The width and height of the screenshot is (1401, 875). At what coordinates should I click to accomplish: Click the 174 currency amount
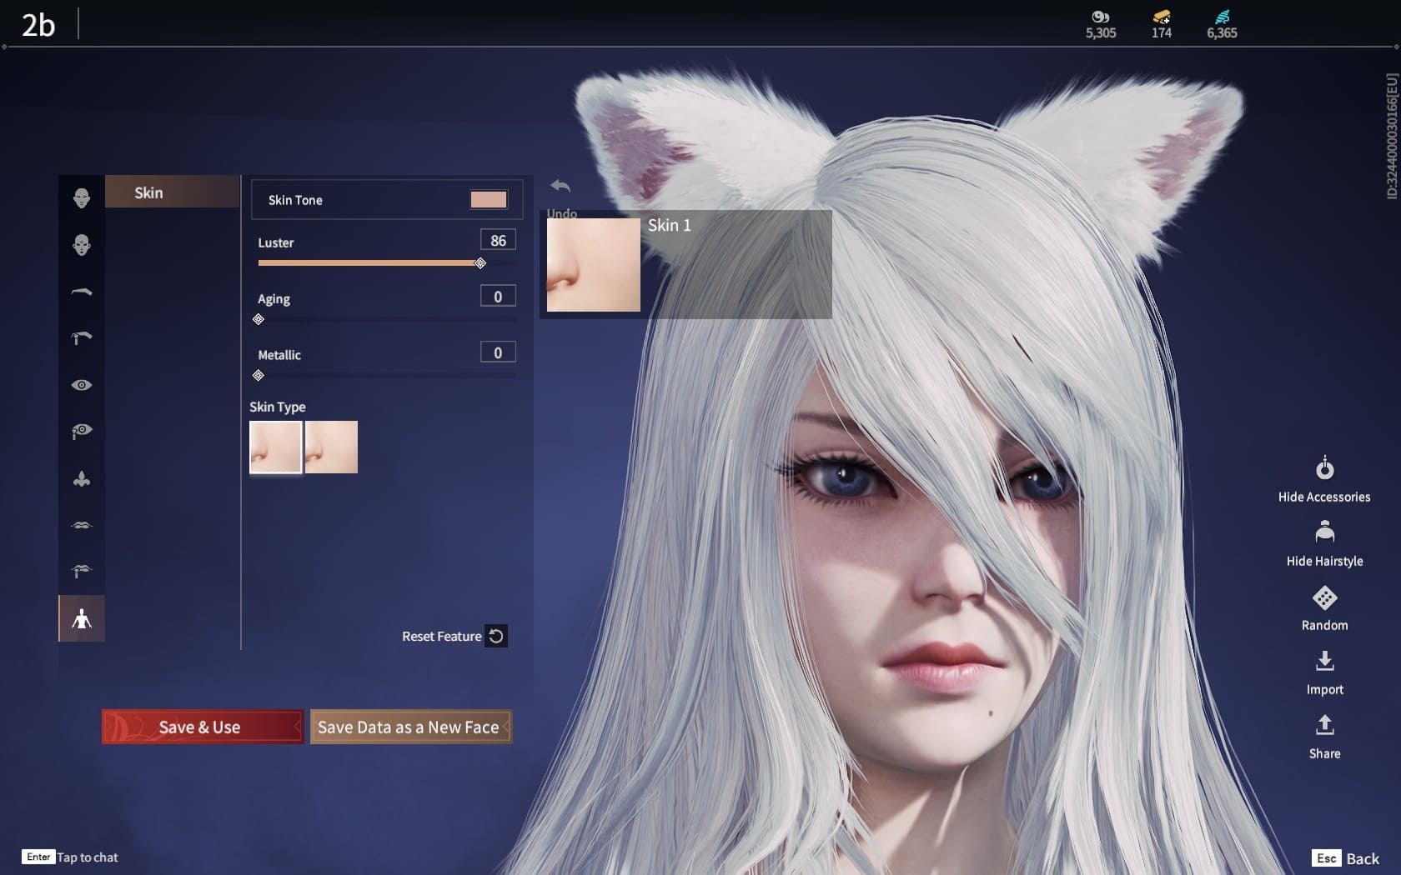[x=1161, y=32]
